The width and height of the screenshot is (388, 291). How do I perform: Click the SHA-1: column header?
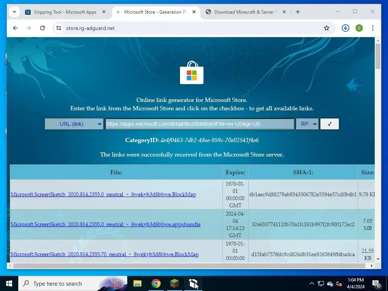[x=303, y=172]
